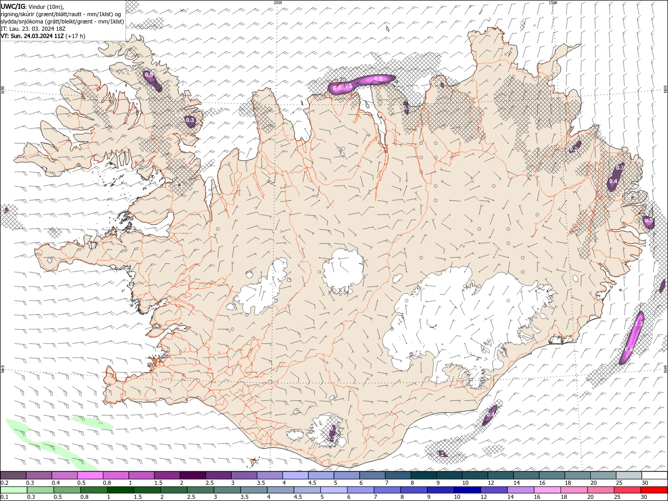Click the "15W" longitude label
Image resolution: width=668 pixels, height=501 pixels.
click(553, 3)
